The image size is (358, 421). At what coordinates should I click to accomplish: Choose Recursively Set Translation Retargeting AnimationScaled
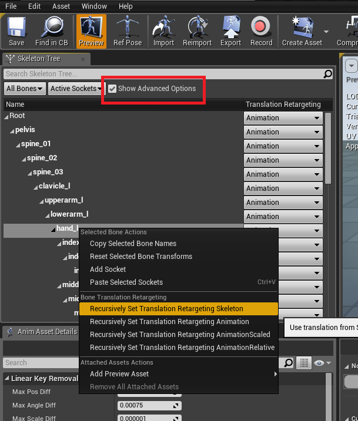(x=179, y=335)
